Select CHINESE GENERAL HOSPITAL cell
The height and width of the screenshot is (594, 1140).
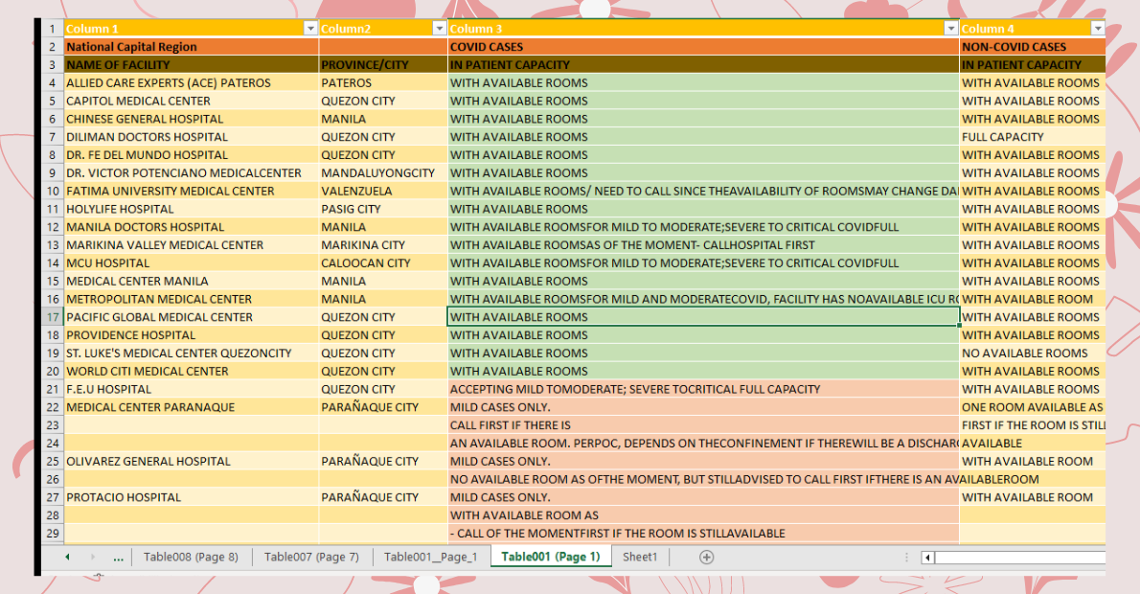click(192, 119)
